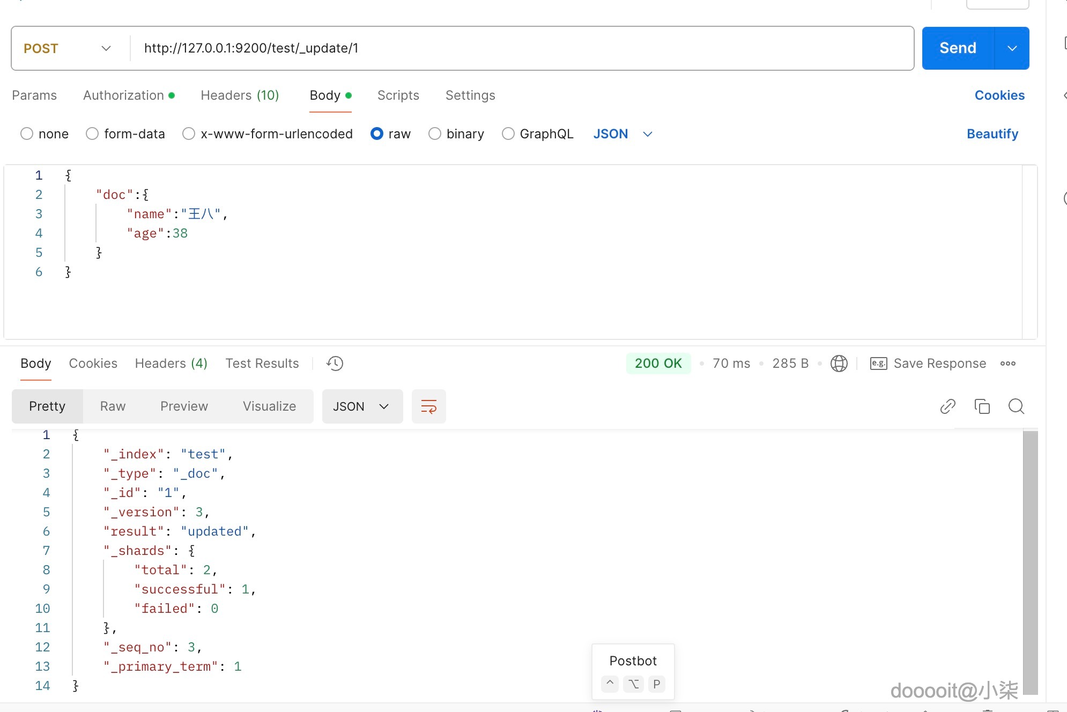Select the binary body option
The height and width of the screenshot is (712, 1067).
(x=435, y=133)
